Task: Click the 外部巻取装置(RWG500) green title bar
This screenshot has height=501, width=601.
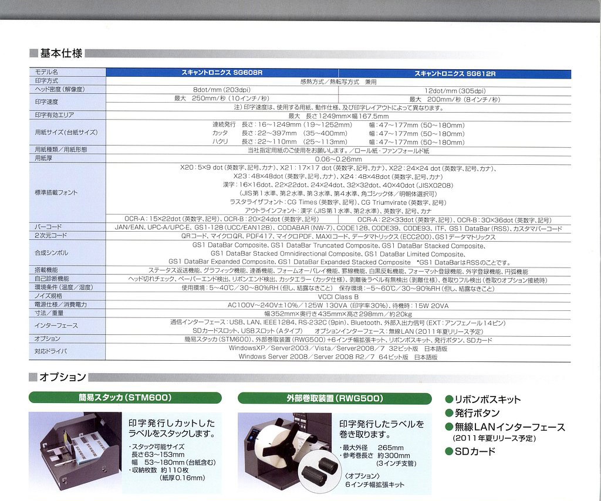Action: 335,398
